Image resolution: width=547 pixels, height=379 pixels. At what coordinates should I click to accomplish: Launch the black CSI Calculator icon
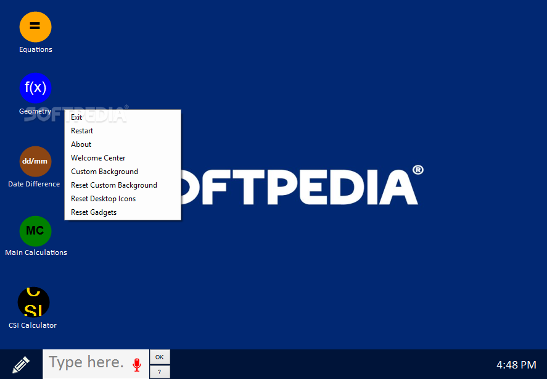pos(33,302)
